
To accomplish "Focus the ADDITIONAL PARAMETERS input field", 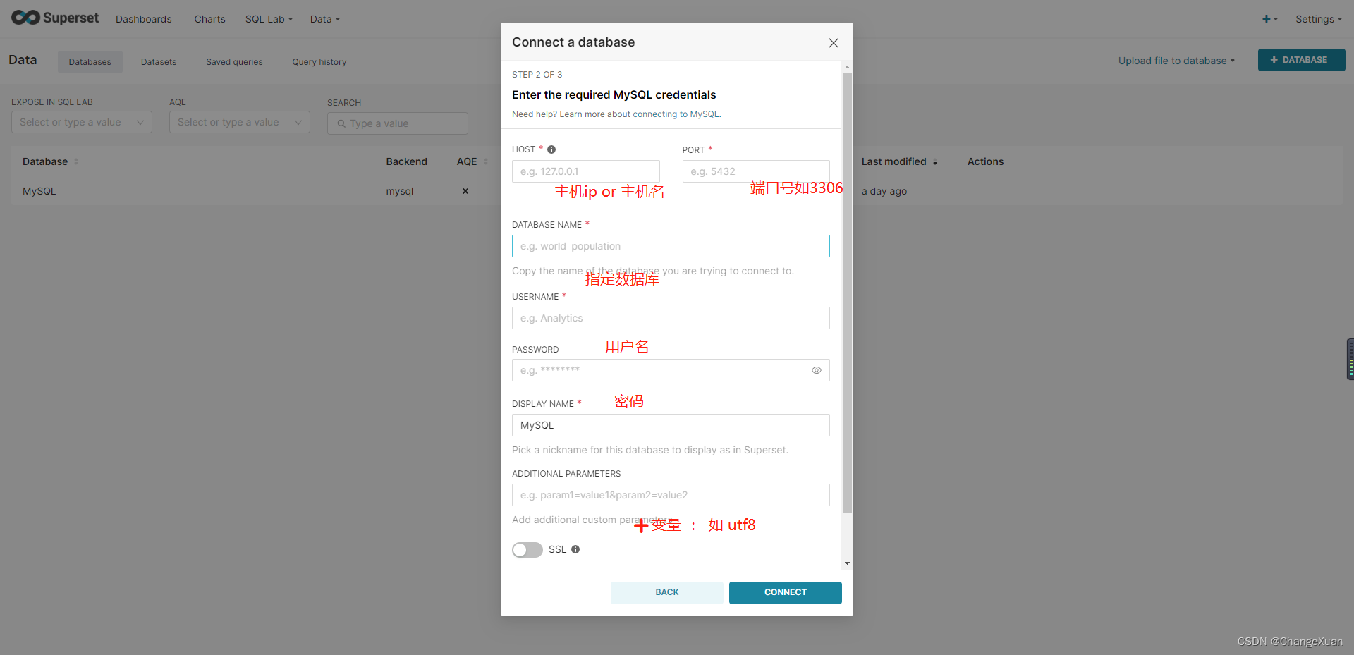I will 671,495.
